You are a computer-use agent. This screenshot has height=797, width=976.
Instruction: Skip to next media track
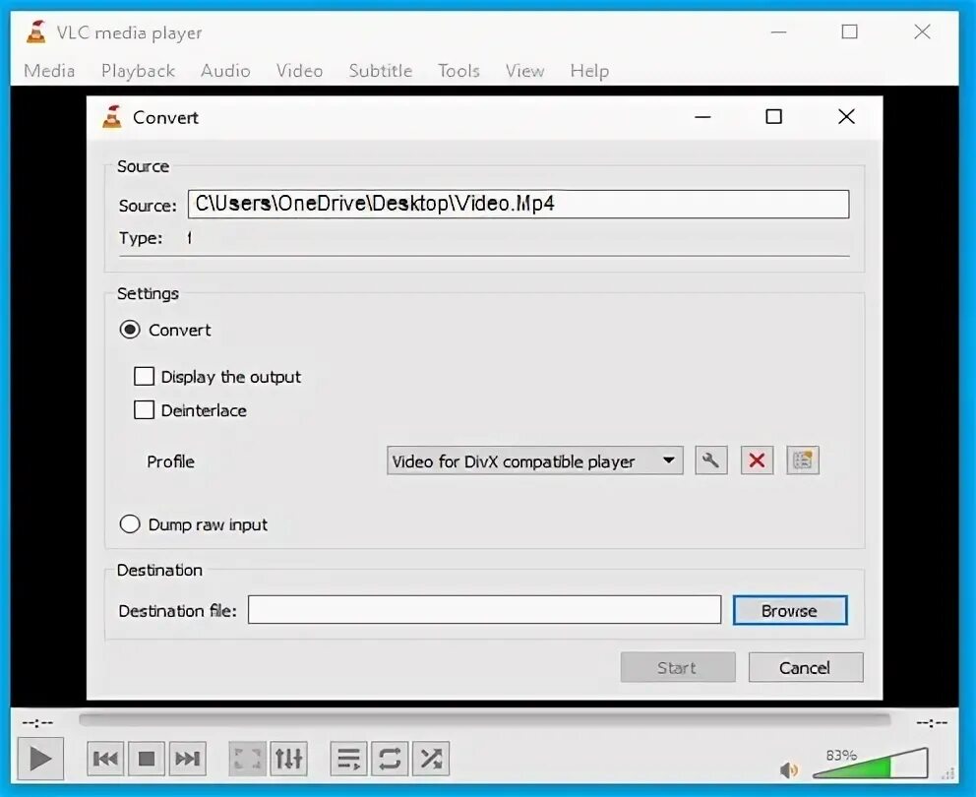pyautogui.click(x=187, y=758)
